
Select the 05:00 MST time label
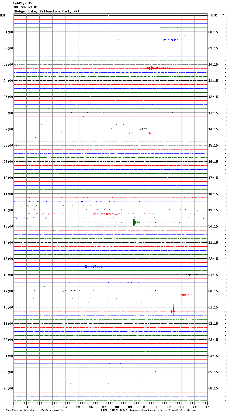[x=8, y=97]
